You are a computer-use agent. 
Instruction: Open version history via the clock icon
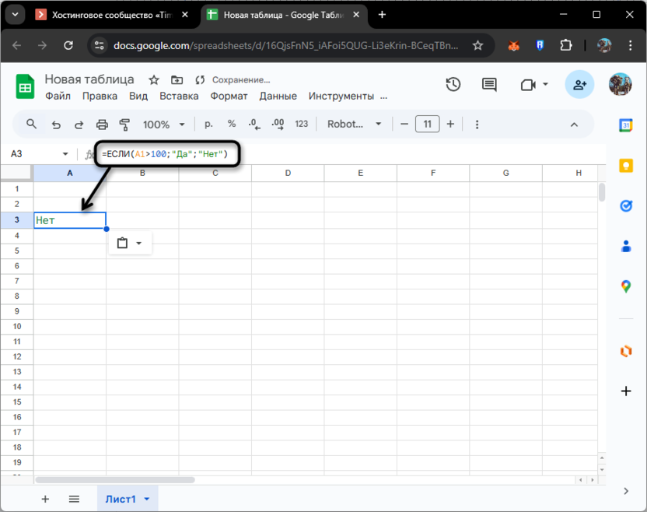coord(453,85)
